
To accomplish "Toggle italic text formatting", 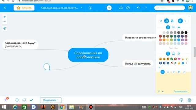I will [x=186, y=21].
